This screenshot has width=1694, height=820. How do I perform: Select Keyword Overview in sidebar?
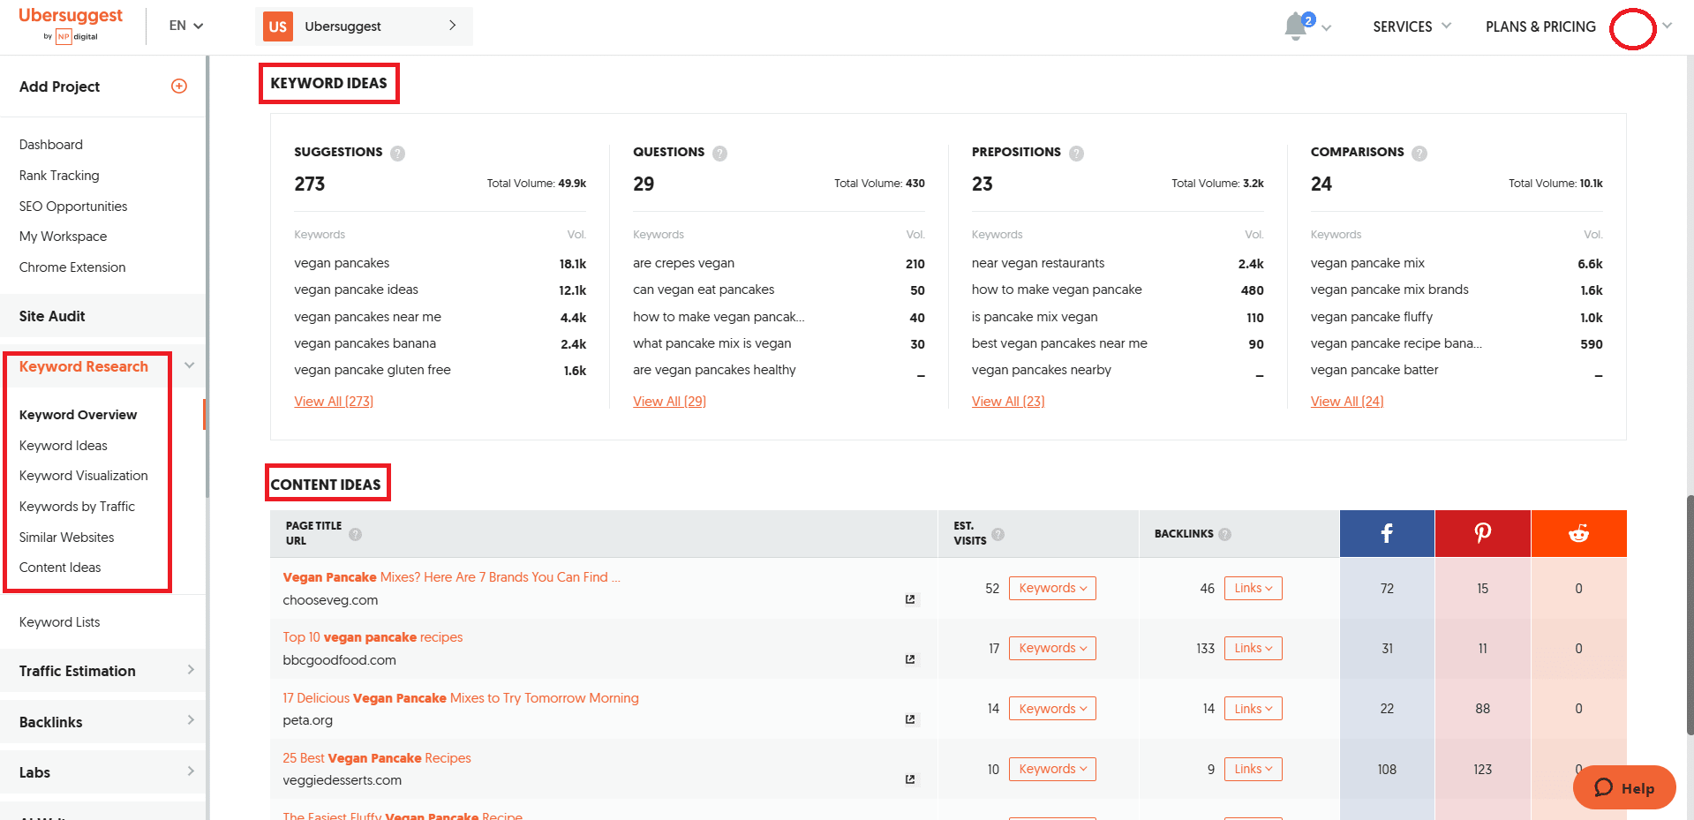click(x=79, y=415)
